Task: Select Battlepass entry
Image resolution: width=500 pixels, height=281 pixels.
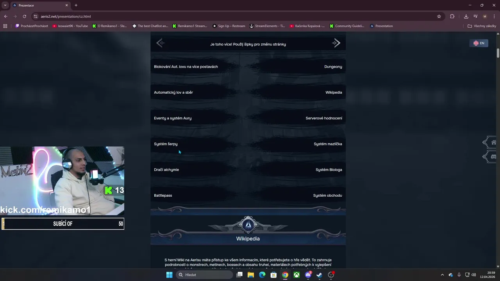Action: pyautogui.click(x=163, y=196)
